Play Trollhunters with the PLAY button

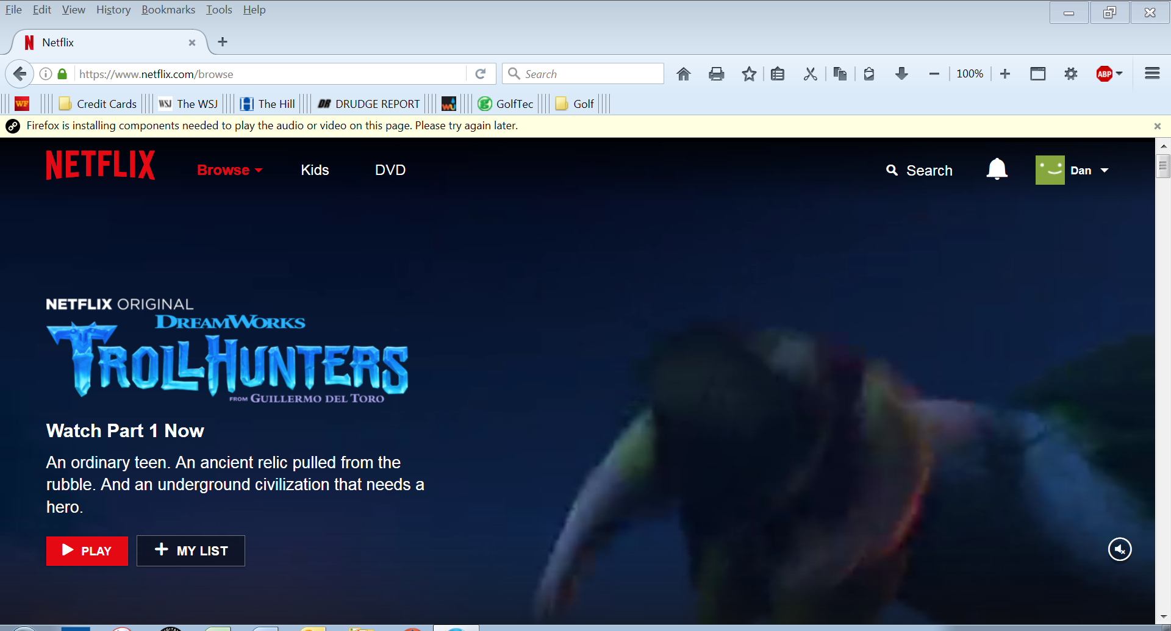(87, 551)
